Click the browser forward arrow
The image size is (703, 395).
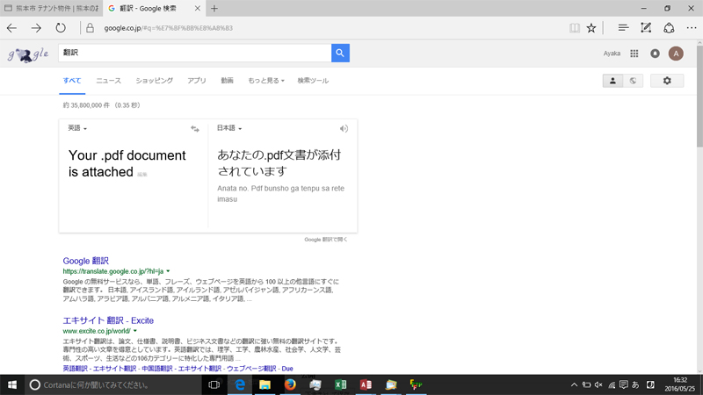[36, 28]
